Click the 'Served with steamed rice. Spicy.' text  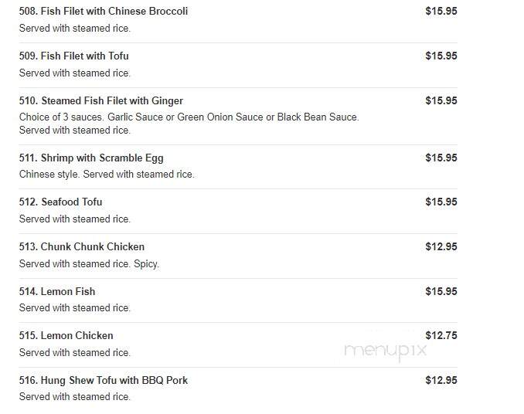tap(89, 264)
